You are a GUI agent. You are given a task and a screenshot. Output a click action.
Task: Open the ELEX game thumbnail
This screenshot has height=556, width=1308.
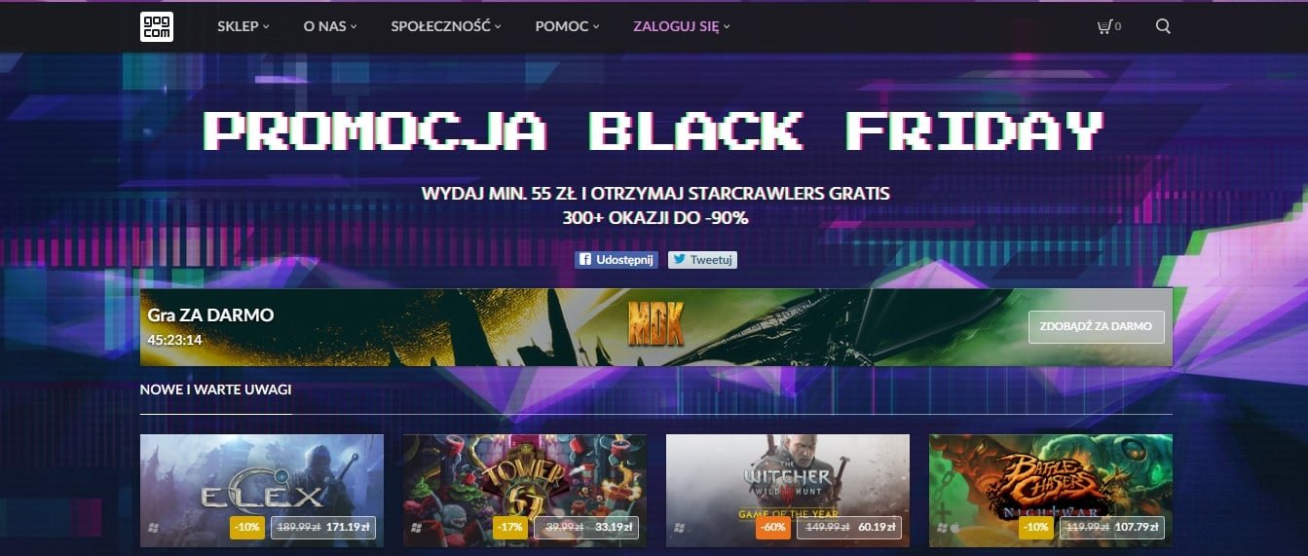coord(262,491)
